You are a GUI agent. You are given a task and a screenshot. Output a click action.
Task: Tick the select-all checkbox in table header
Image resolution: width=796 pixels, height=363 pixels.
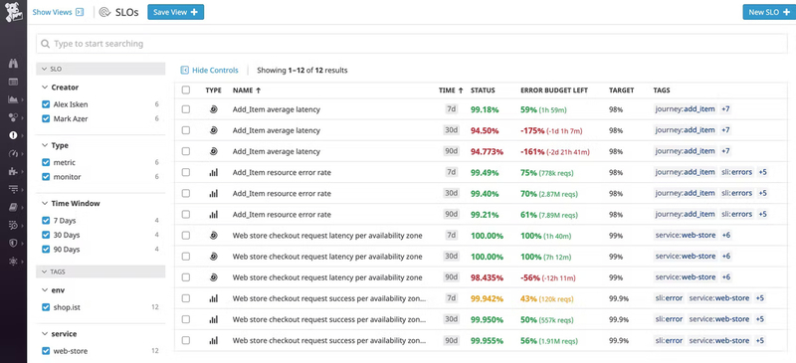pyautogui.click(x=186, y=90)
